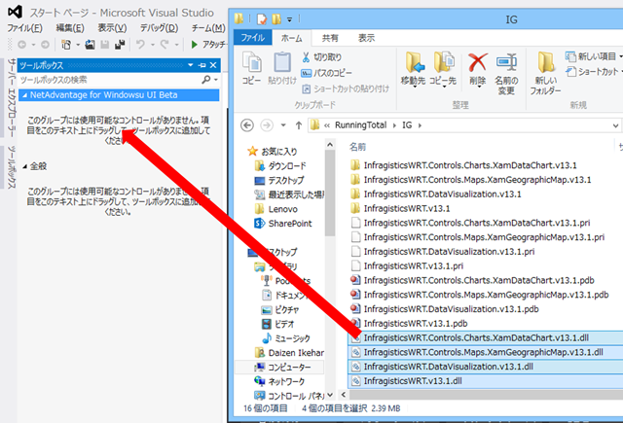Click Explorer back navigation arrow

[x=247, y=125]
